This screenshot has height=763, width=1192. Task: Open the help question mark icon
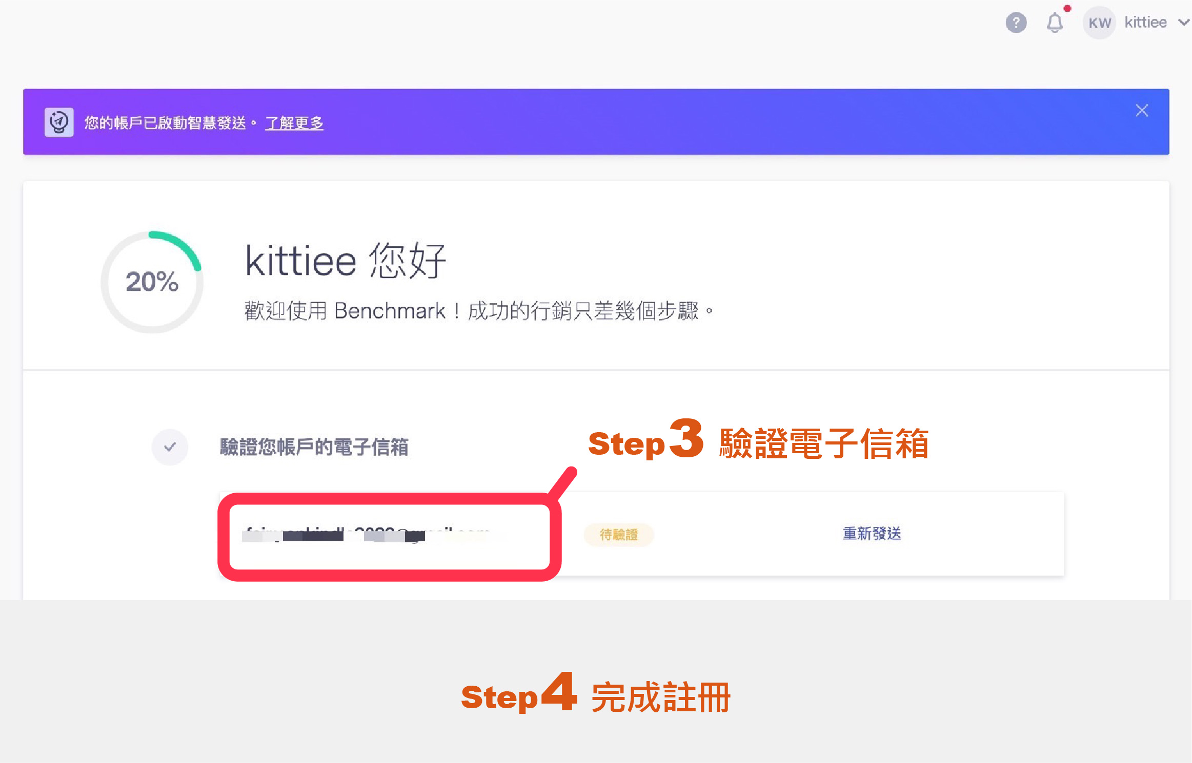click(1016, 23)
